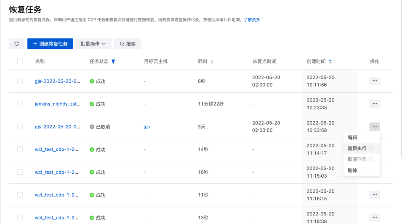Open more actions for row created 11:16:15
The width and height of the screenshot is (402, 224).
pyautogui.click(x=375, y=195)
